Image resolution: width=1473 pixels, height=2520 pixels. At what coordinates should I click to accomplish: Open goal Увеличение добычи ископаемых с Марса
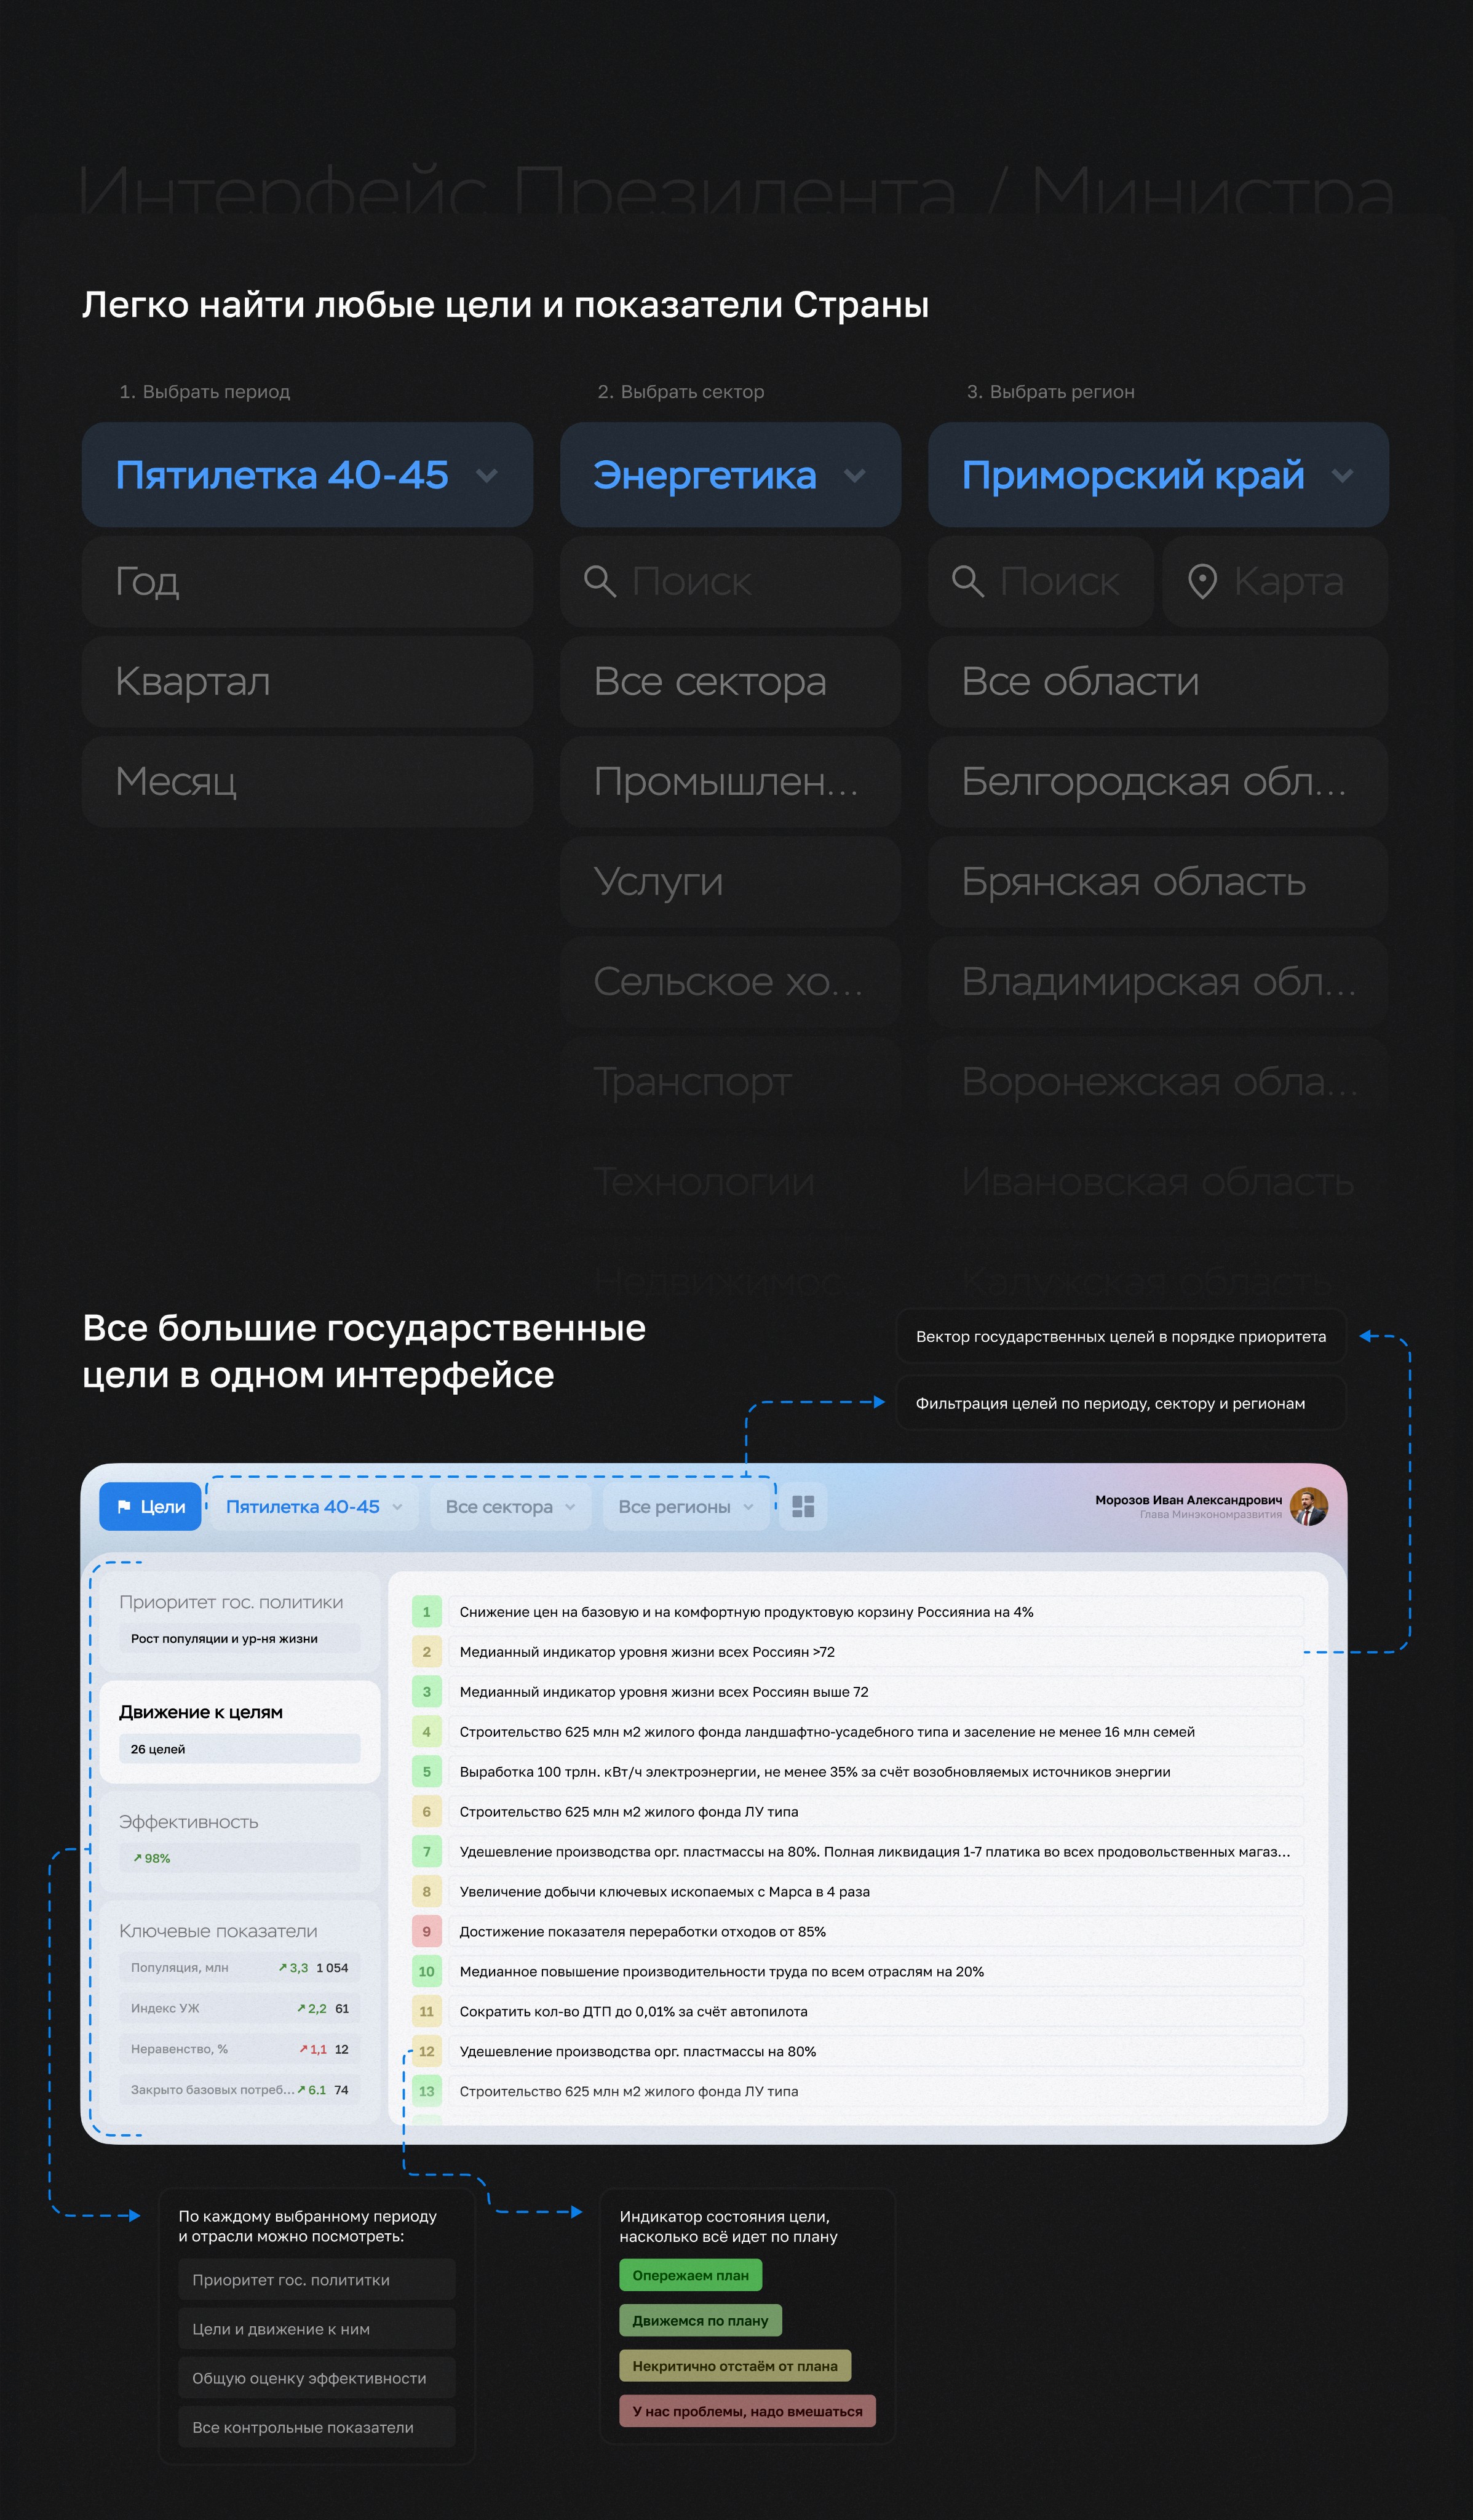tap(664, 1891)
